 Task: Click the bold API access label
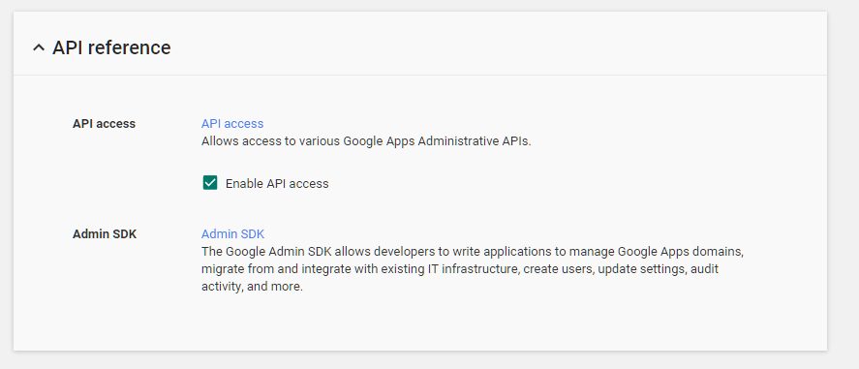click(x=104, y=124)
